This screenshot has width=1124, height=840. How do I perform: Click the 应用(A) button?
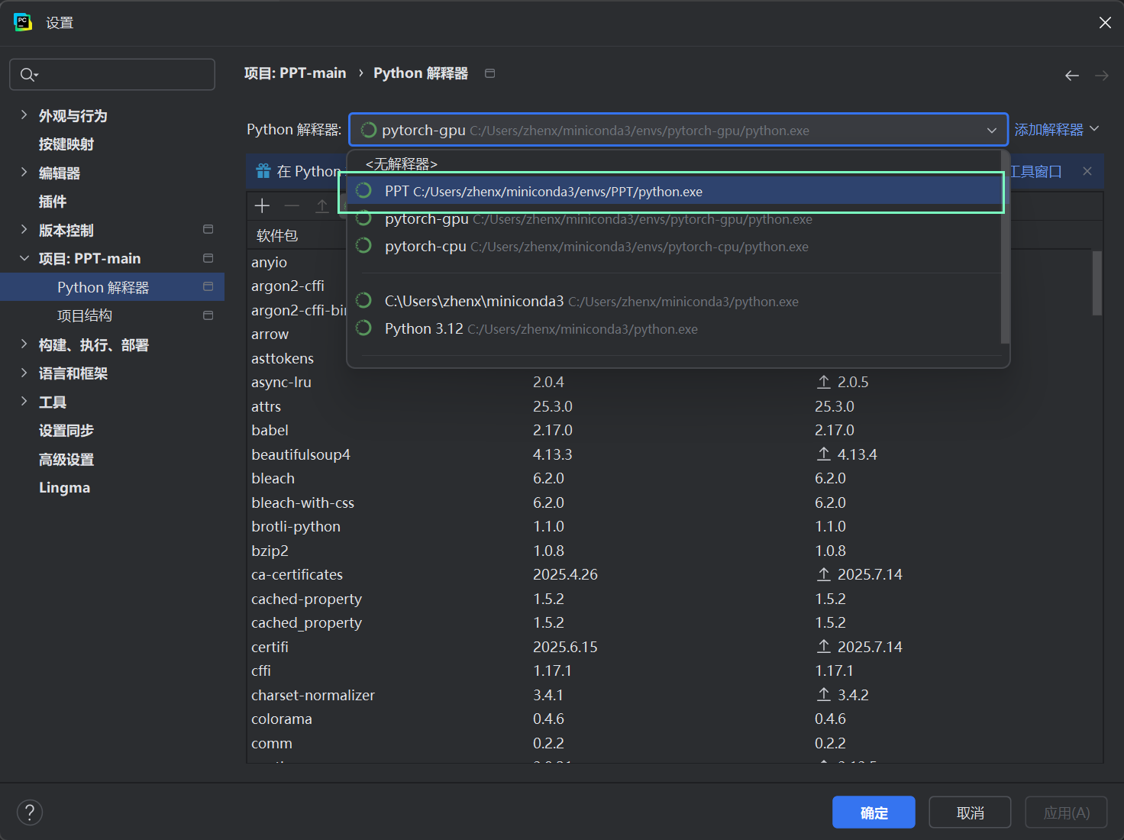point(1066,813)
